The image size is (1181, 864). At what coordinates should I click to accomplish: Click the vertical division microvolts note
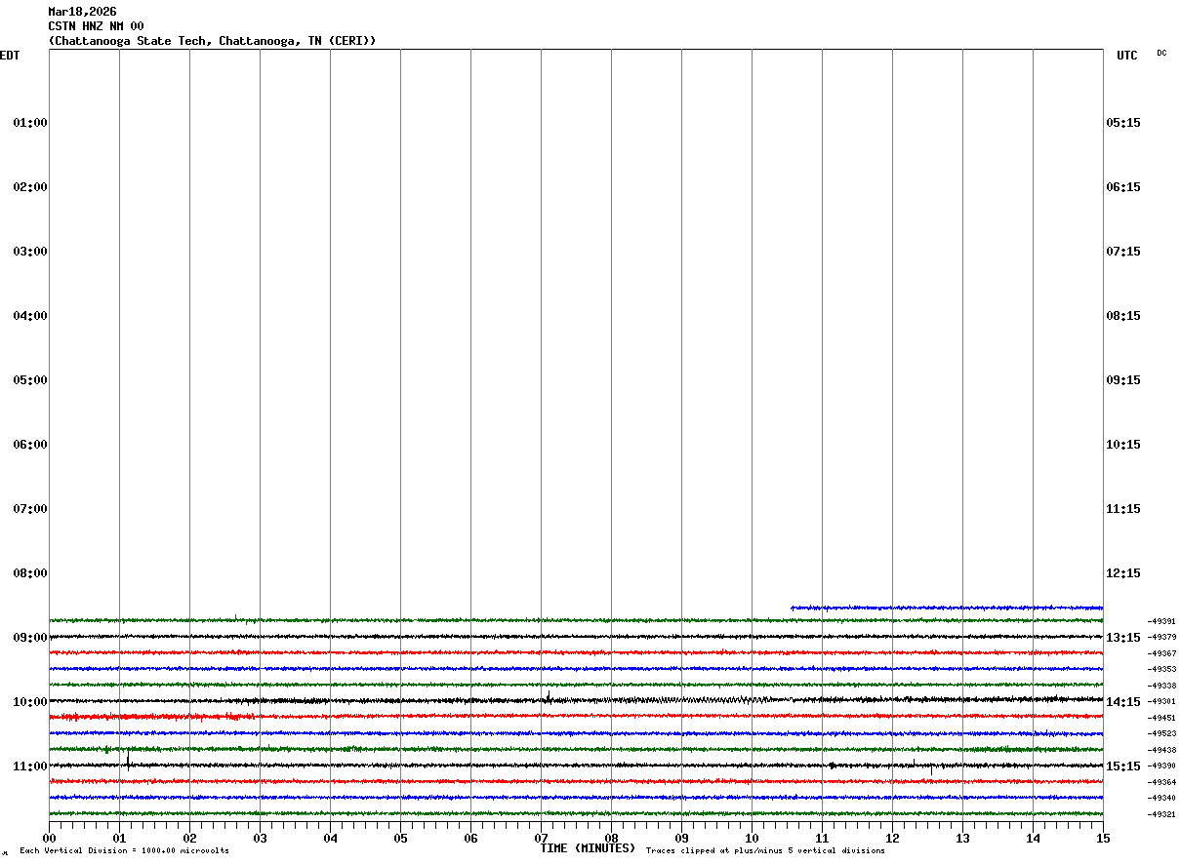click(x=124, y=851)
